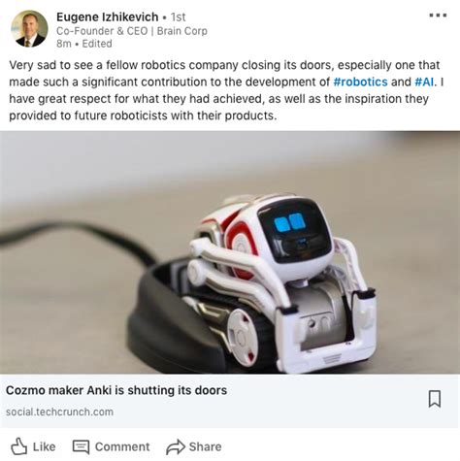Viewport: 460px width, 461px height.
Task: Click the Like label
Action: tap(44, 446)
